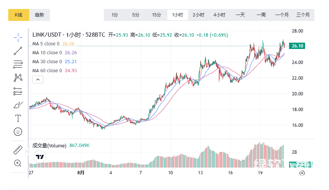Image resolution: width=329 pixels, height=190 pixels.
Task: Select the brush drawing tool
Action: (18, 105)
